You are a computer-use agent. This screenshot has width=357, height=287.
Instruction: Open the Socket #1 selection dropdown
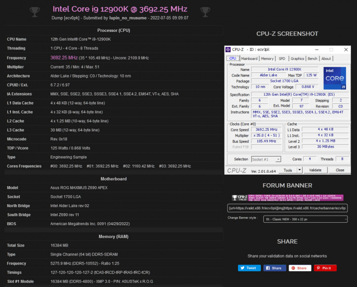coord(265,159)
